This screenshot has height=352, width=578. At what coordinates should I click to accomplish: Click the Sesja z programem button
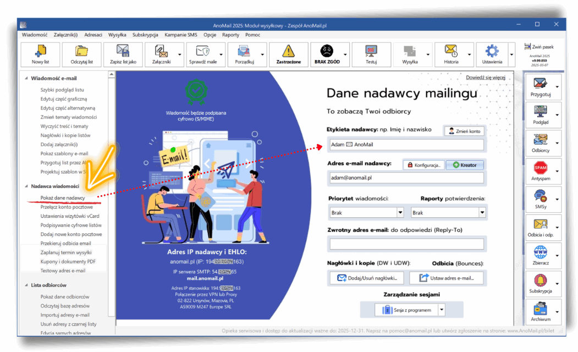pyautogui.click(x=406, y=310)
